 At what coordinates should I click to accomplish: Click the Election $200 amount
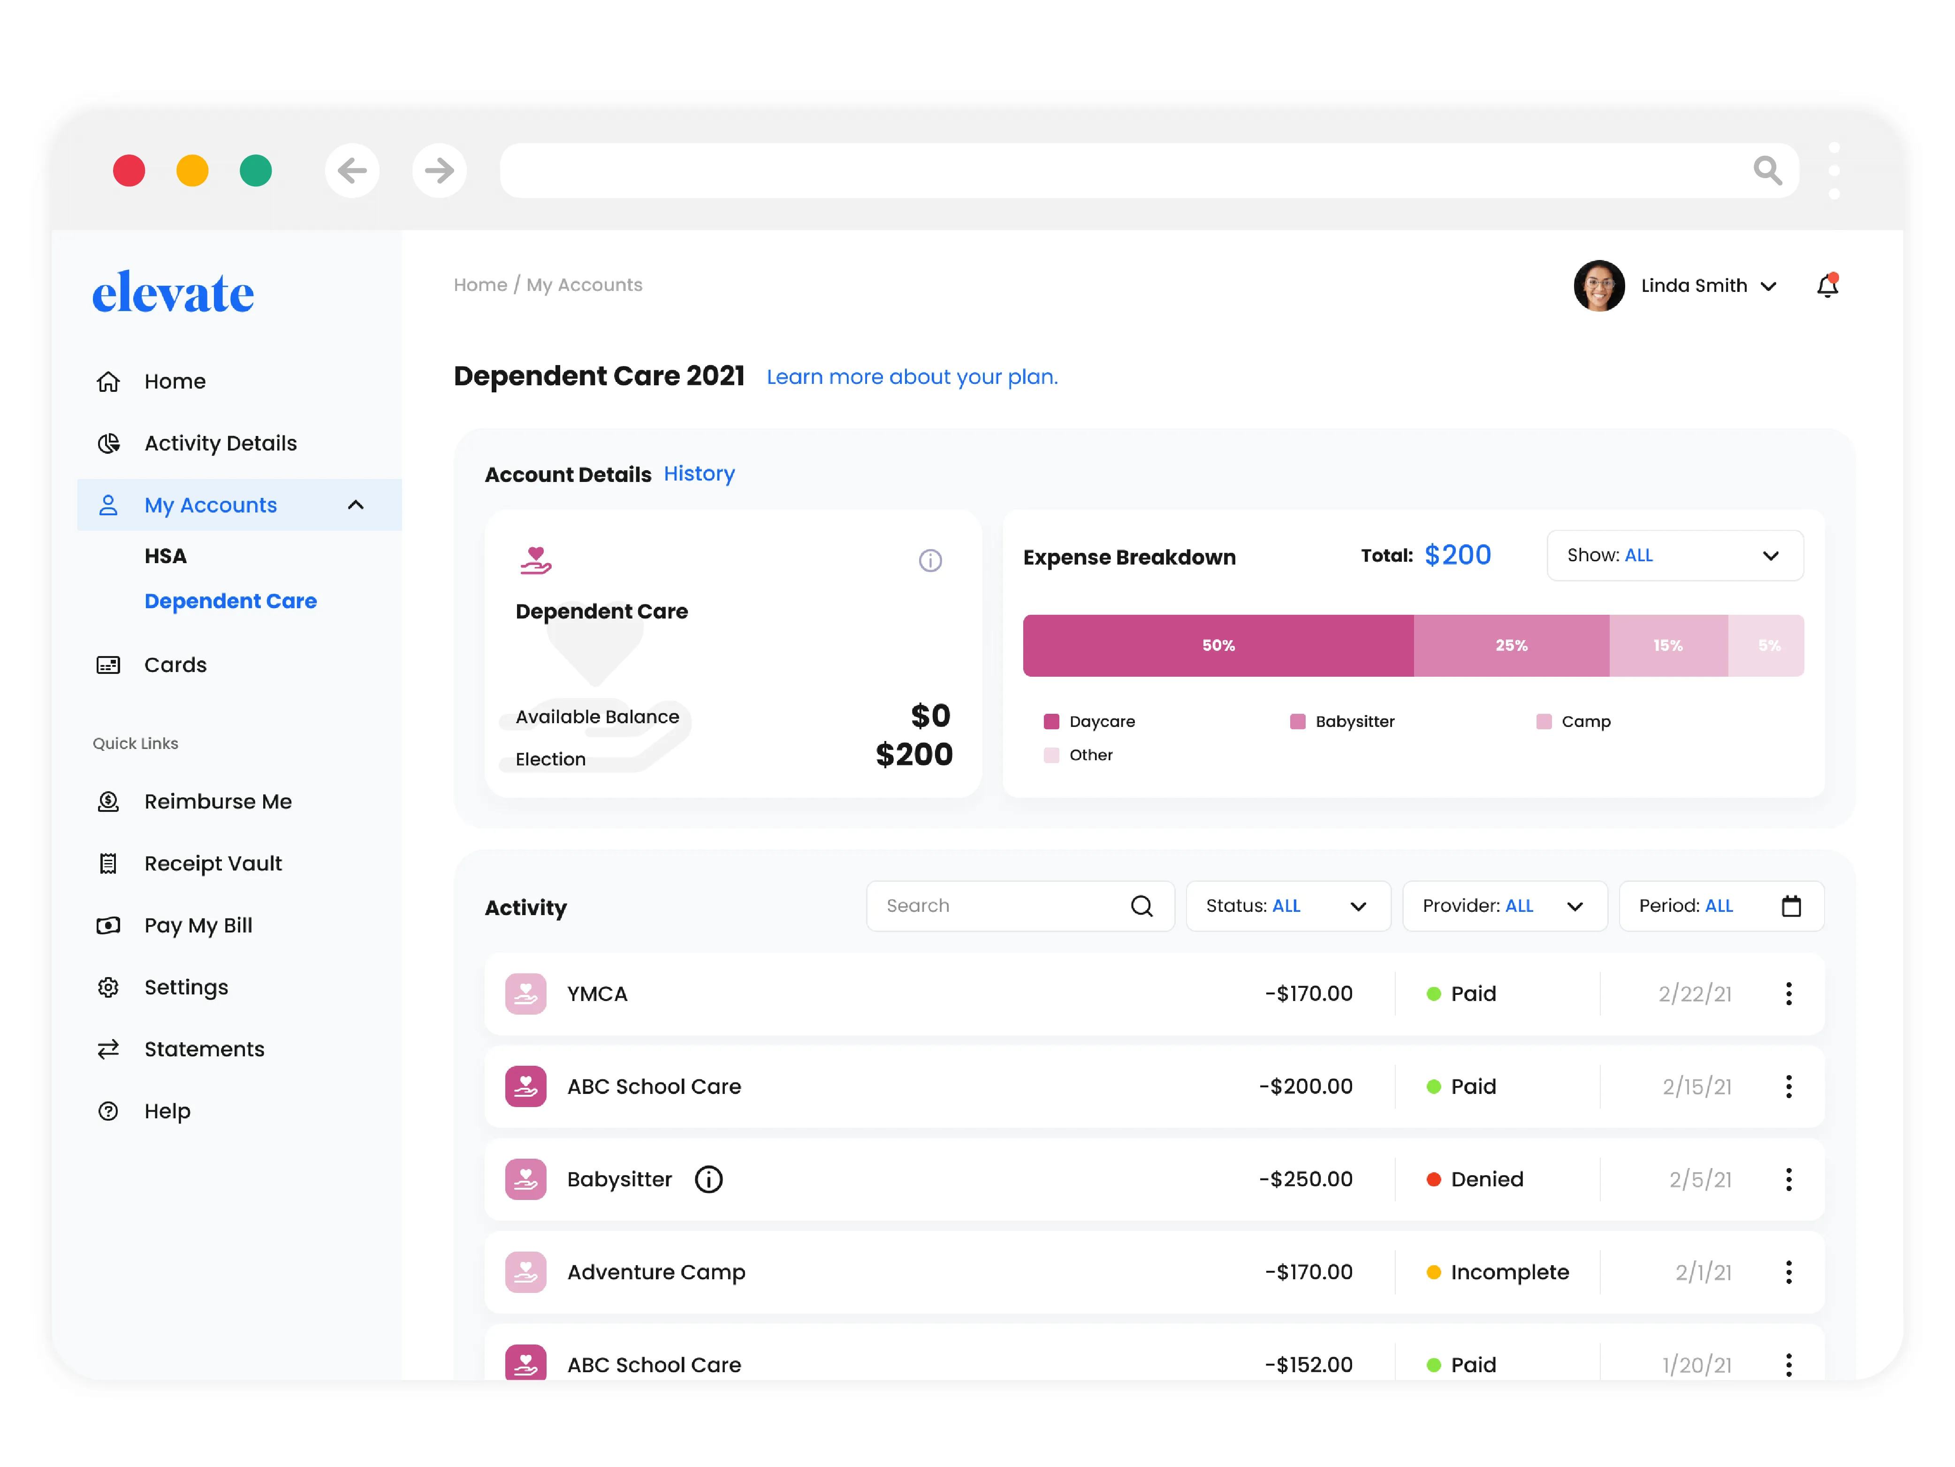(x=914, y=755)
